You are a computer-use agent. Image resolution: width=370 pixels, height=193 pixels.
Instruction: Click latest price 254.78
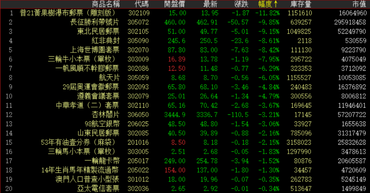pyautogui.click(x=207, y=161)
